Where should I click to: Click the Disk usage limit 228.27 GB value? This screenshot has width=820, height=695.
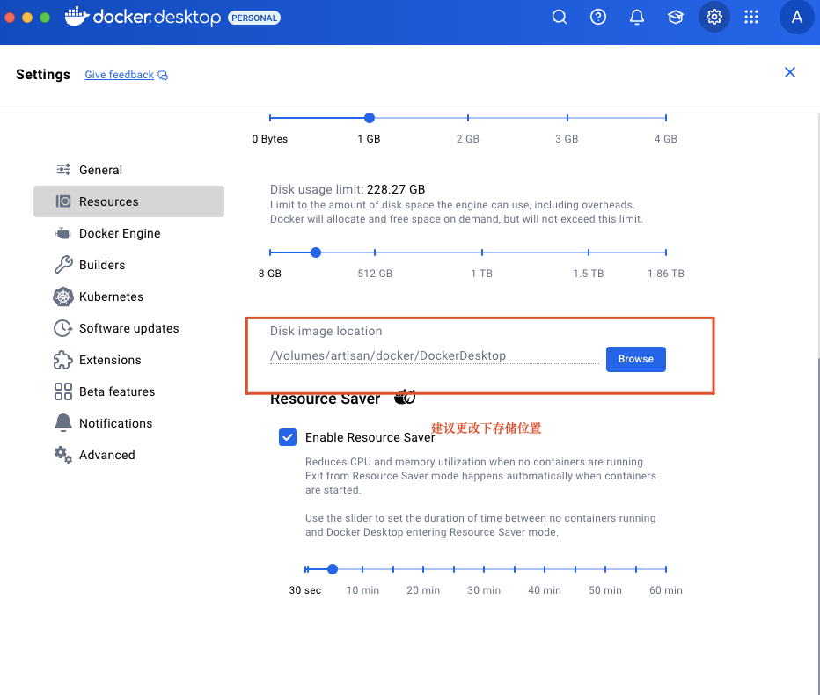[396, 189]
